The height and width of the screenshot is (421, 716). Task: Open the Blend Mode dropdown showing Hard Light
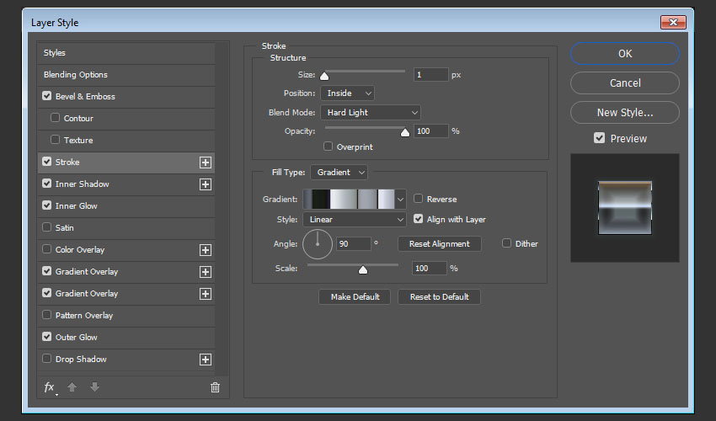point(370,112)
